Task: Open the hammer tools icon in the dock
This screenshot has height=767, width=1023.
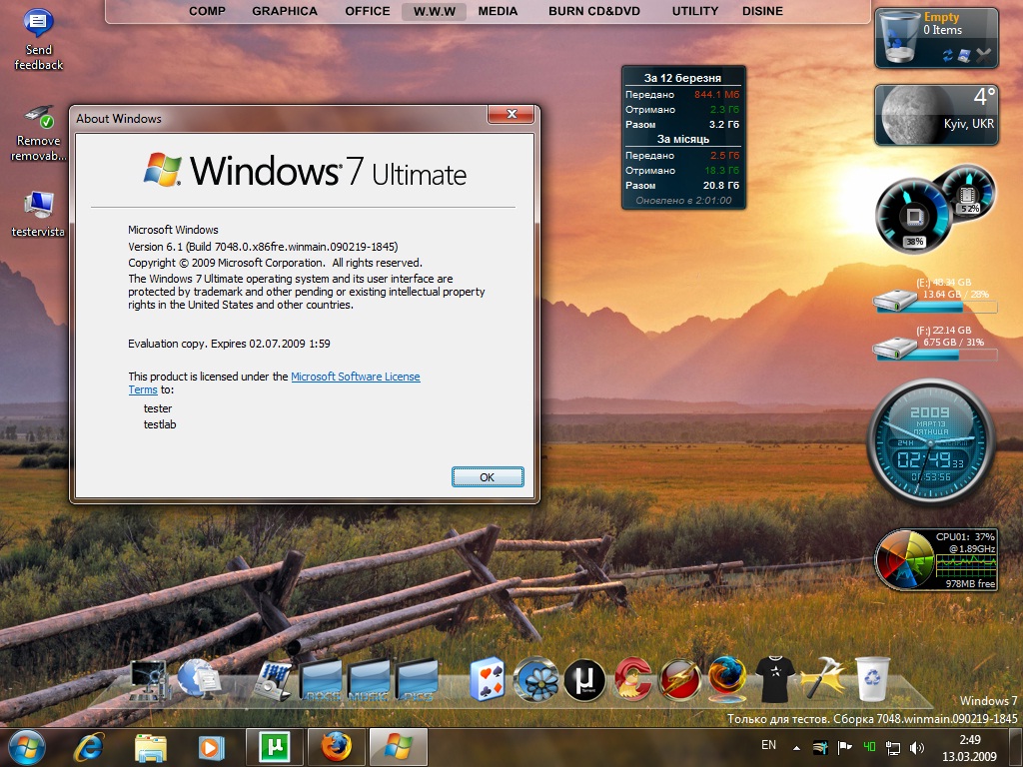Action: [x=822, y=678]
